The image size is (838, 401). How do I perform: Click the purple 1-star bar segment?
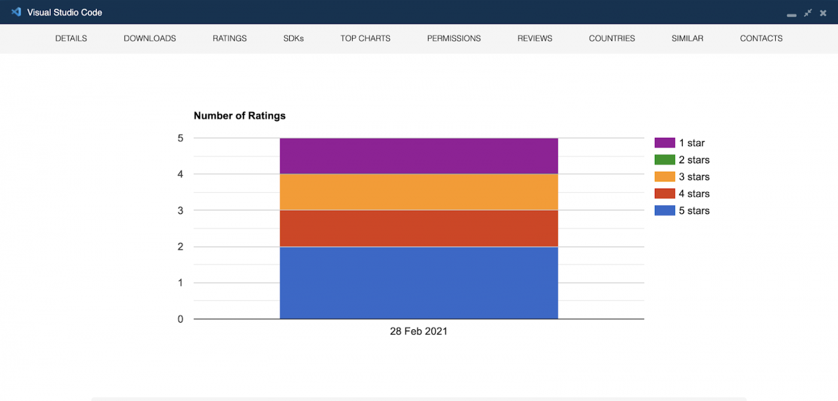(x=419, y=156)
